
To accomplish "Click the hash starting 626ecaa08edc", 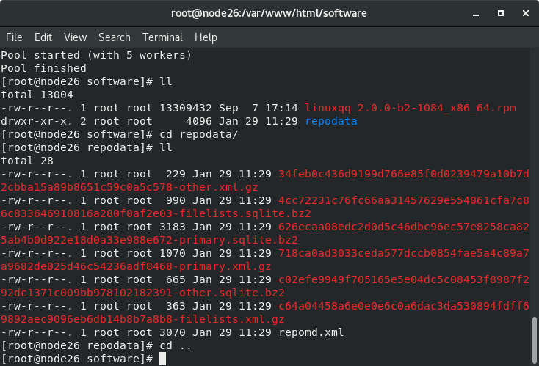I will tap(404, 227).
